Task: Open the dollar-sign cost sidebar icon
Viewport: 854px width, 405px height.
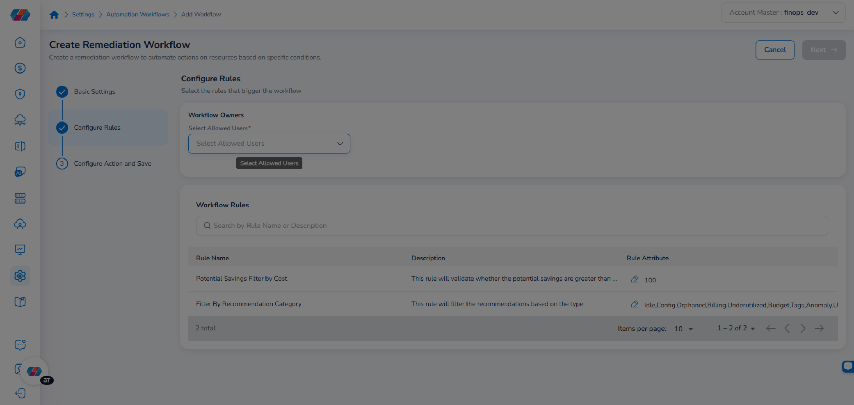Action: (20, 68)
